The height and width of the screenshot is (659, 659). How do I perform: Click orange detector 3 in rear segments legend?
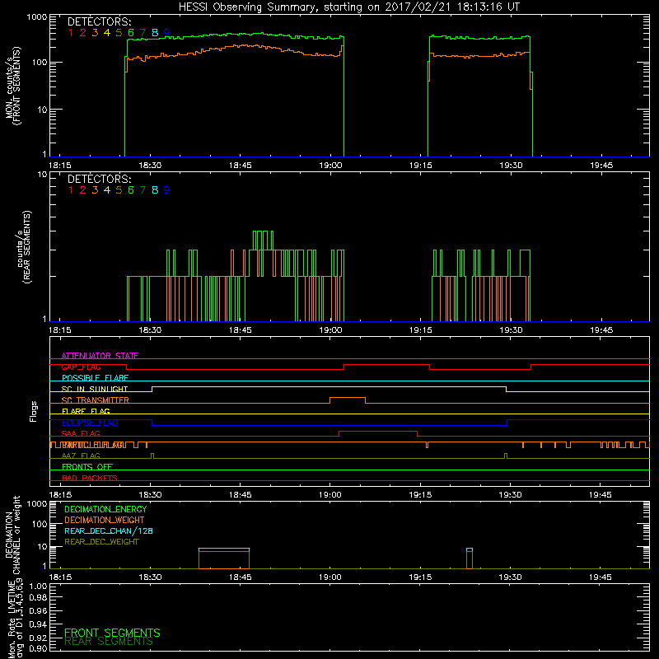(x=95, y=190)
